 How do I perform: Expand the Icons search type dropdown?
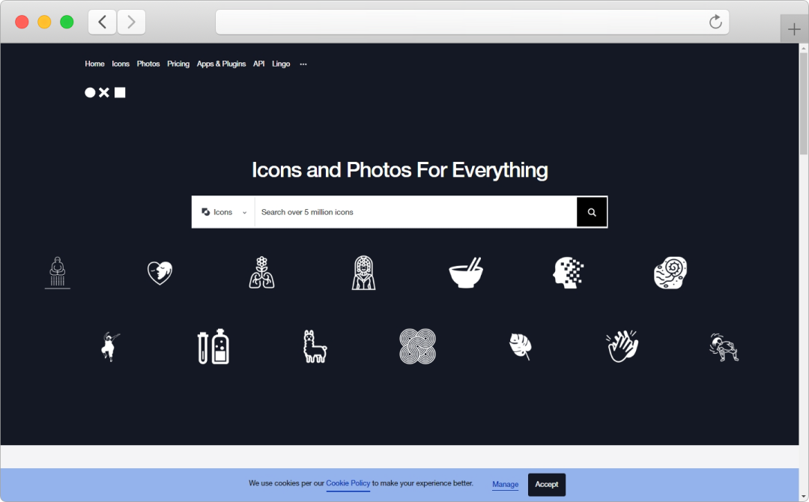click(x=223, y=212)
